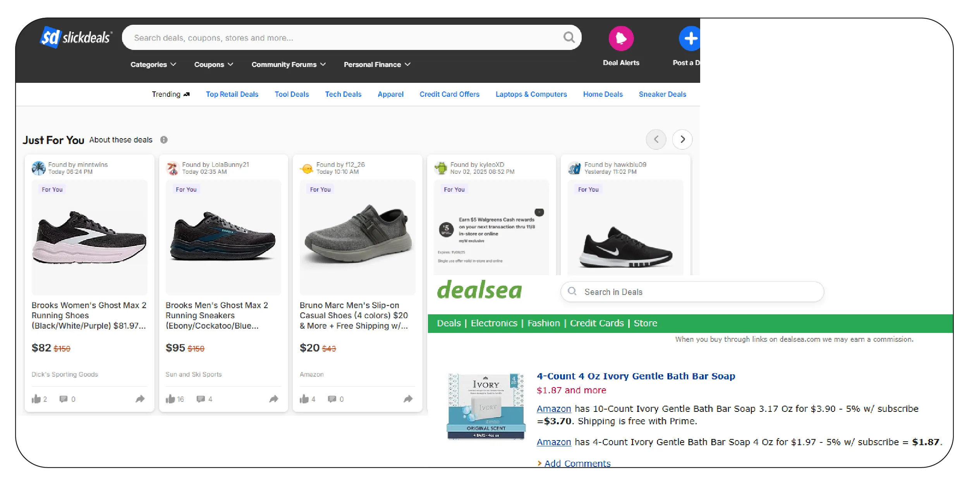Open the Deal Alerts bell icon
The image size is (967, 480).
(620, 38)
